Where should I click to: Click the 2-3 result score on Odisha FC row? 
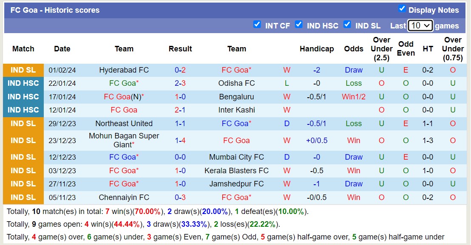180,83
